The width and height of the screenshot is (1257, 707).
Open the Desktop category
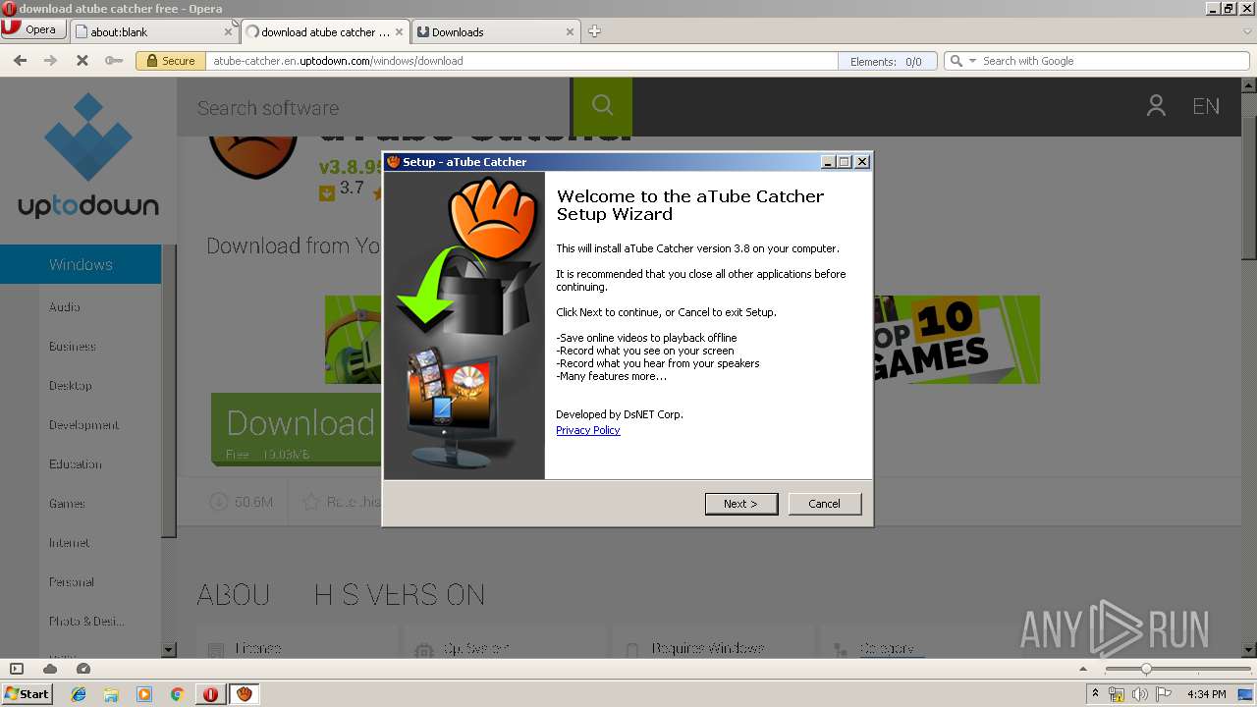click(x=71, y=385)
